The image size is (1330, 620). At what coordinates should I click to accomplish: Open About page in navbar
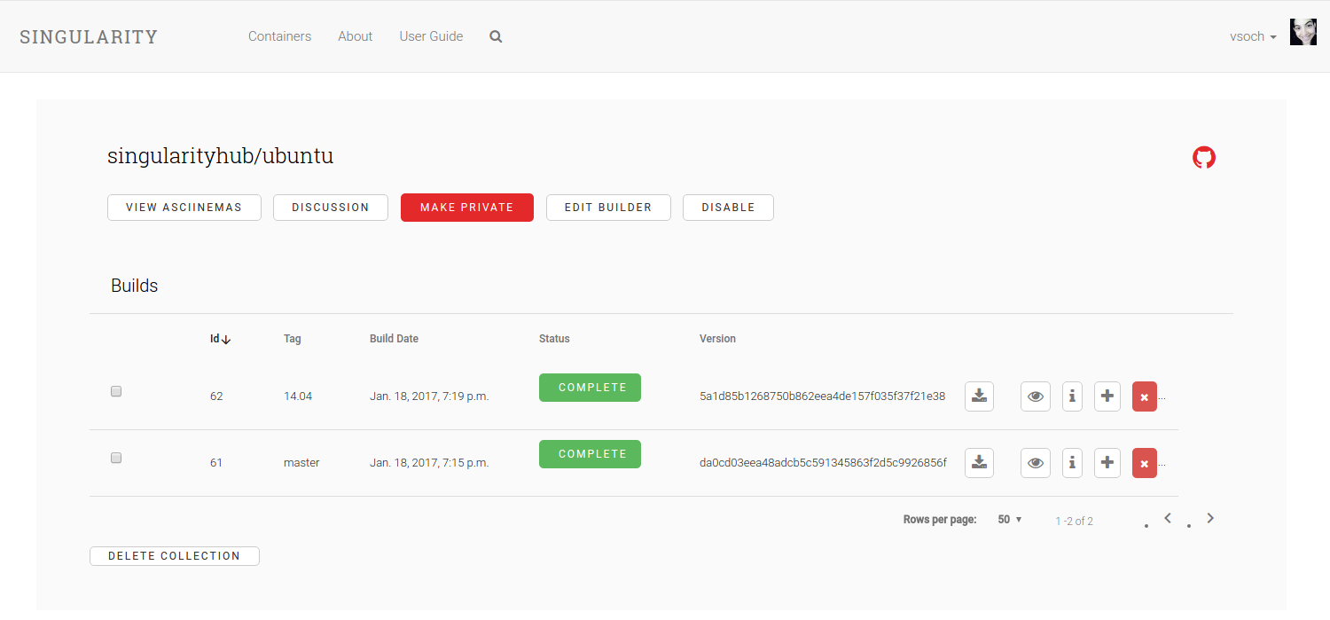click(x=355, y=36)
